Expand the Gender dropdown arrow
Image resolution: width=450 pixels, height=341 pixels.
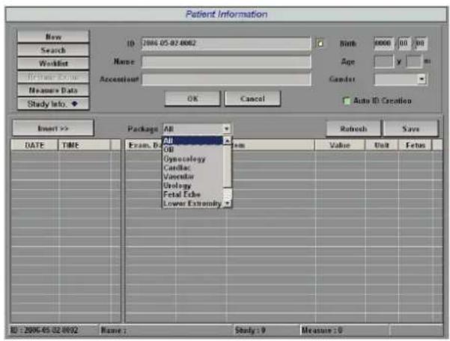click(x=422, y=79)
